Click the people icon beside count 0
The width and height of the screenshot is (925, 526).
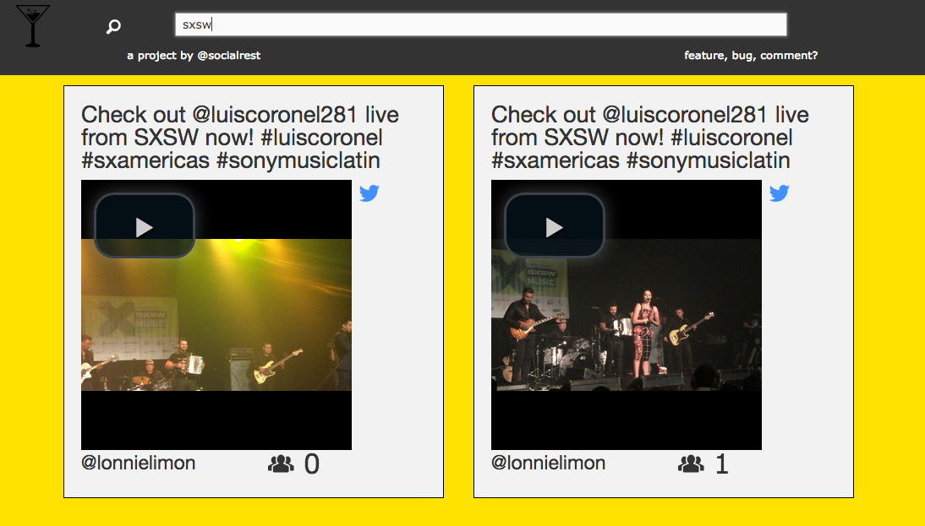point(281,464)
